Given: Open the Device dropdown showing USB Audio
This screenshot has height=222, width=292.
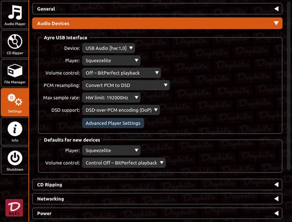Looking at the screenshot, I should click(109, 48).
